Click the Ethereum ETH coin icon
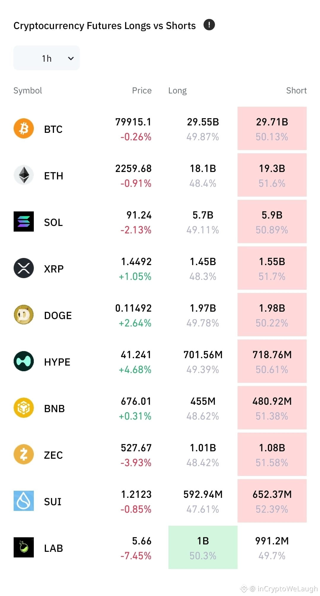 (24, 175)
